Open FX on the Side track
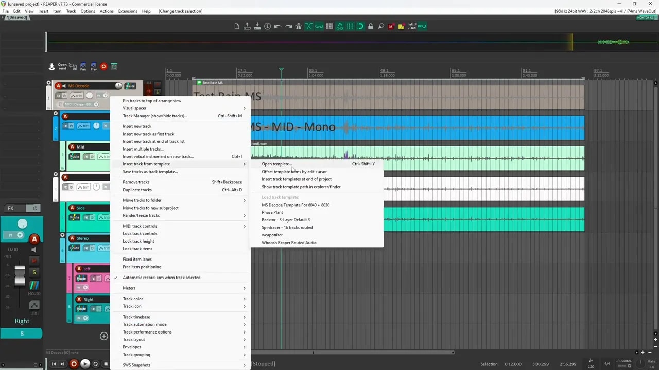Viewport: 659px width, 370px height. [85, 217]
